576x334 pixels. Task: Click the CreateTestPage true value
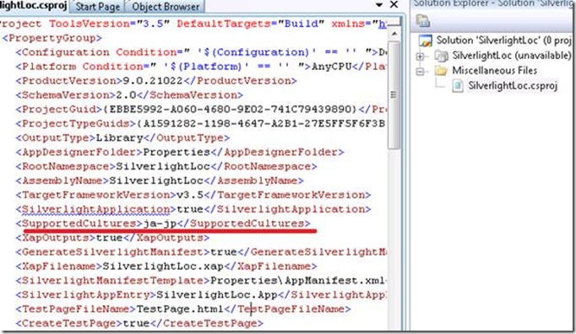pos(135,324)
